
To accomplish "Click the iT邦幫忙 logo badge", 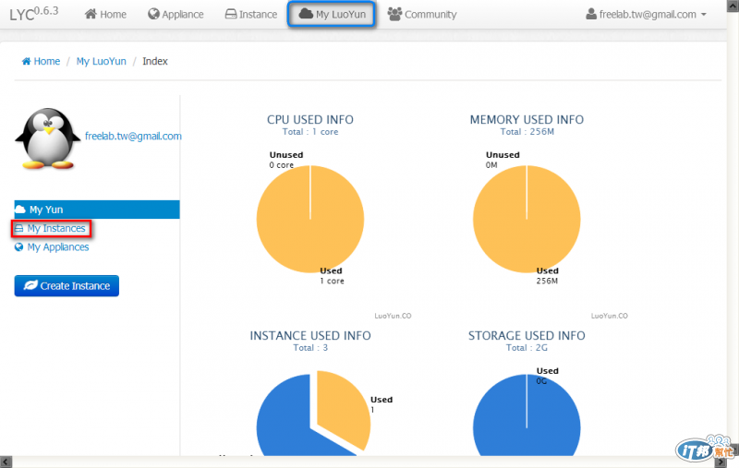I will [704, 449].
